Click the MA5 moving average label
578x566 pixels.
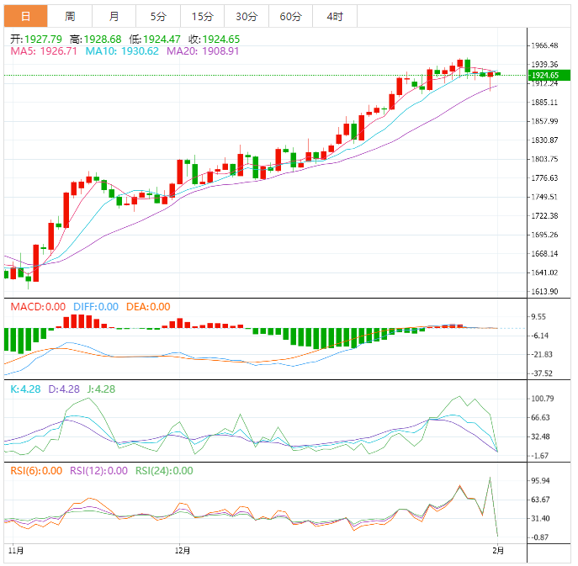[x=43, y=51]
